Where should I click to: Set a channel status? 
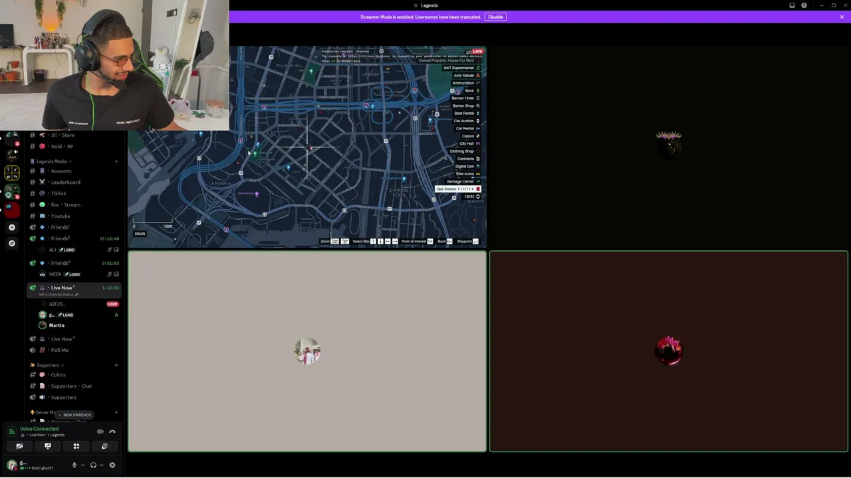(x=58, y=294)
